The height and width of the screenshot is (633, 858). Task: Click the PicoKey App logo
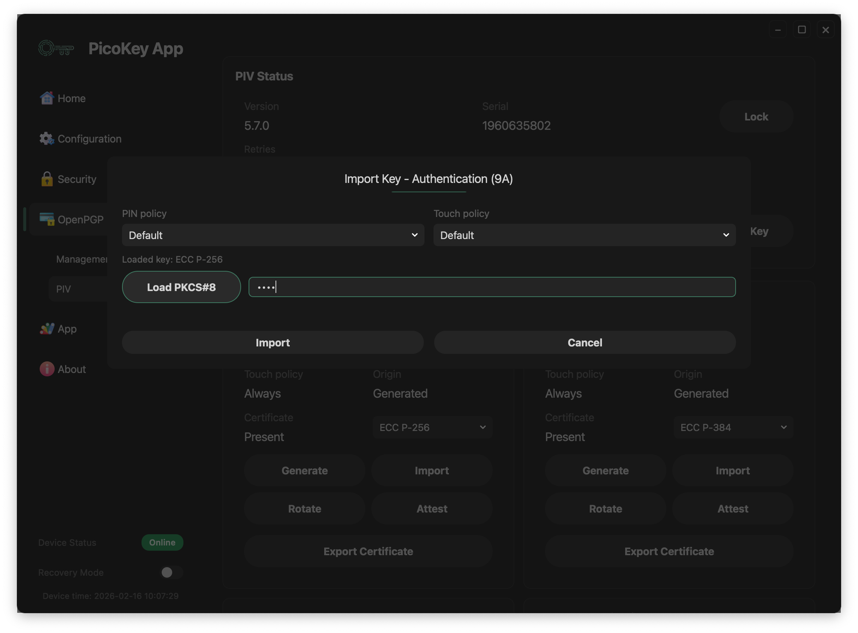coord(56,48)
